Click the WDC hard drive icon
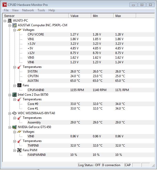Screen dimensions: 157x170 [x=15, y=113]
